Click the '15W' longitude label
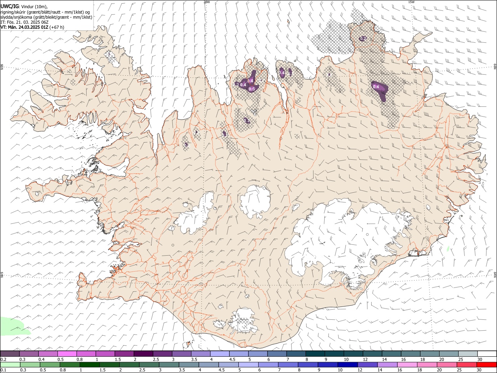The height and width of the screenshot is (373, 497). [x=411, y=2]
